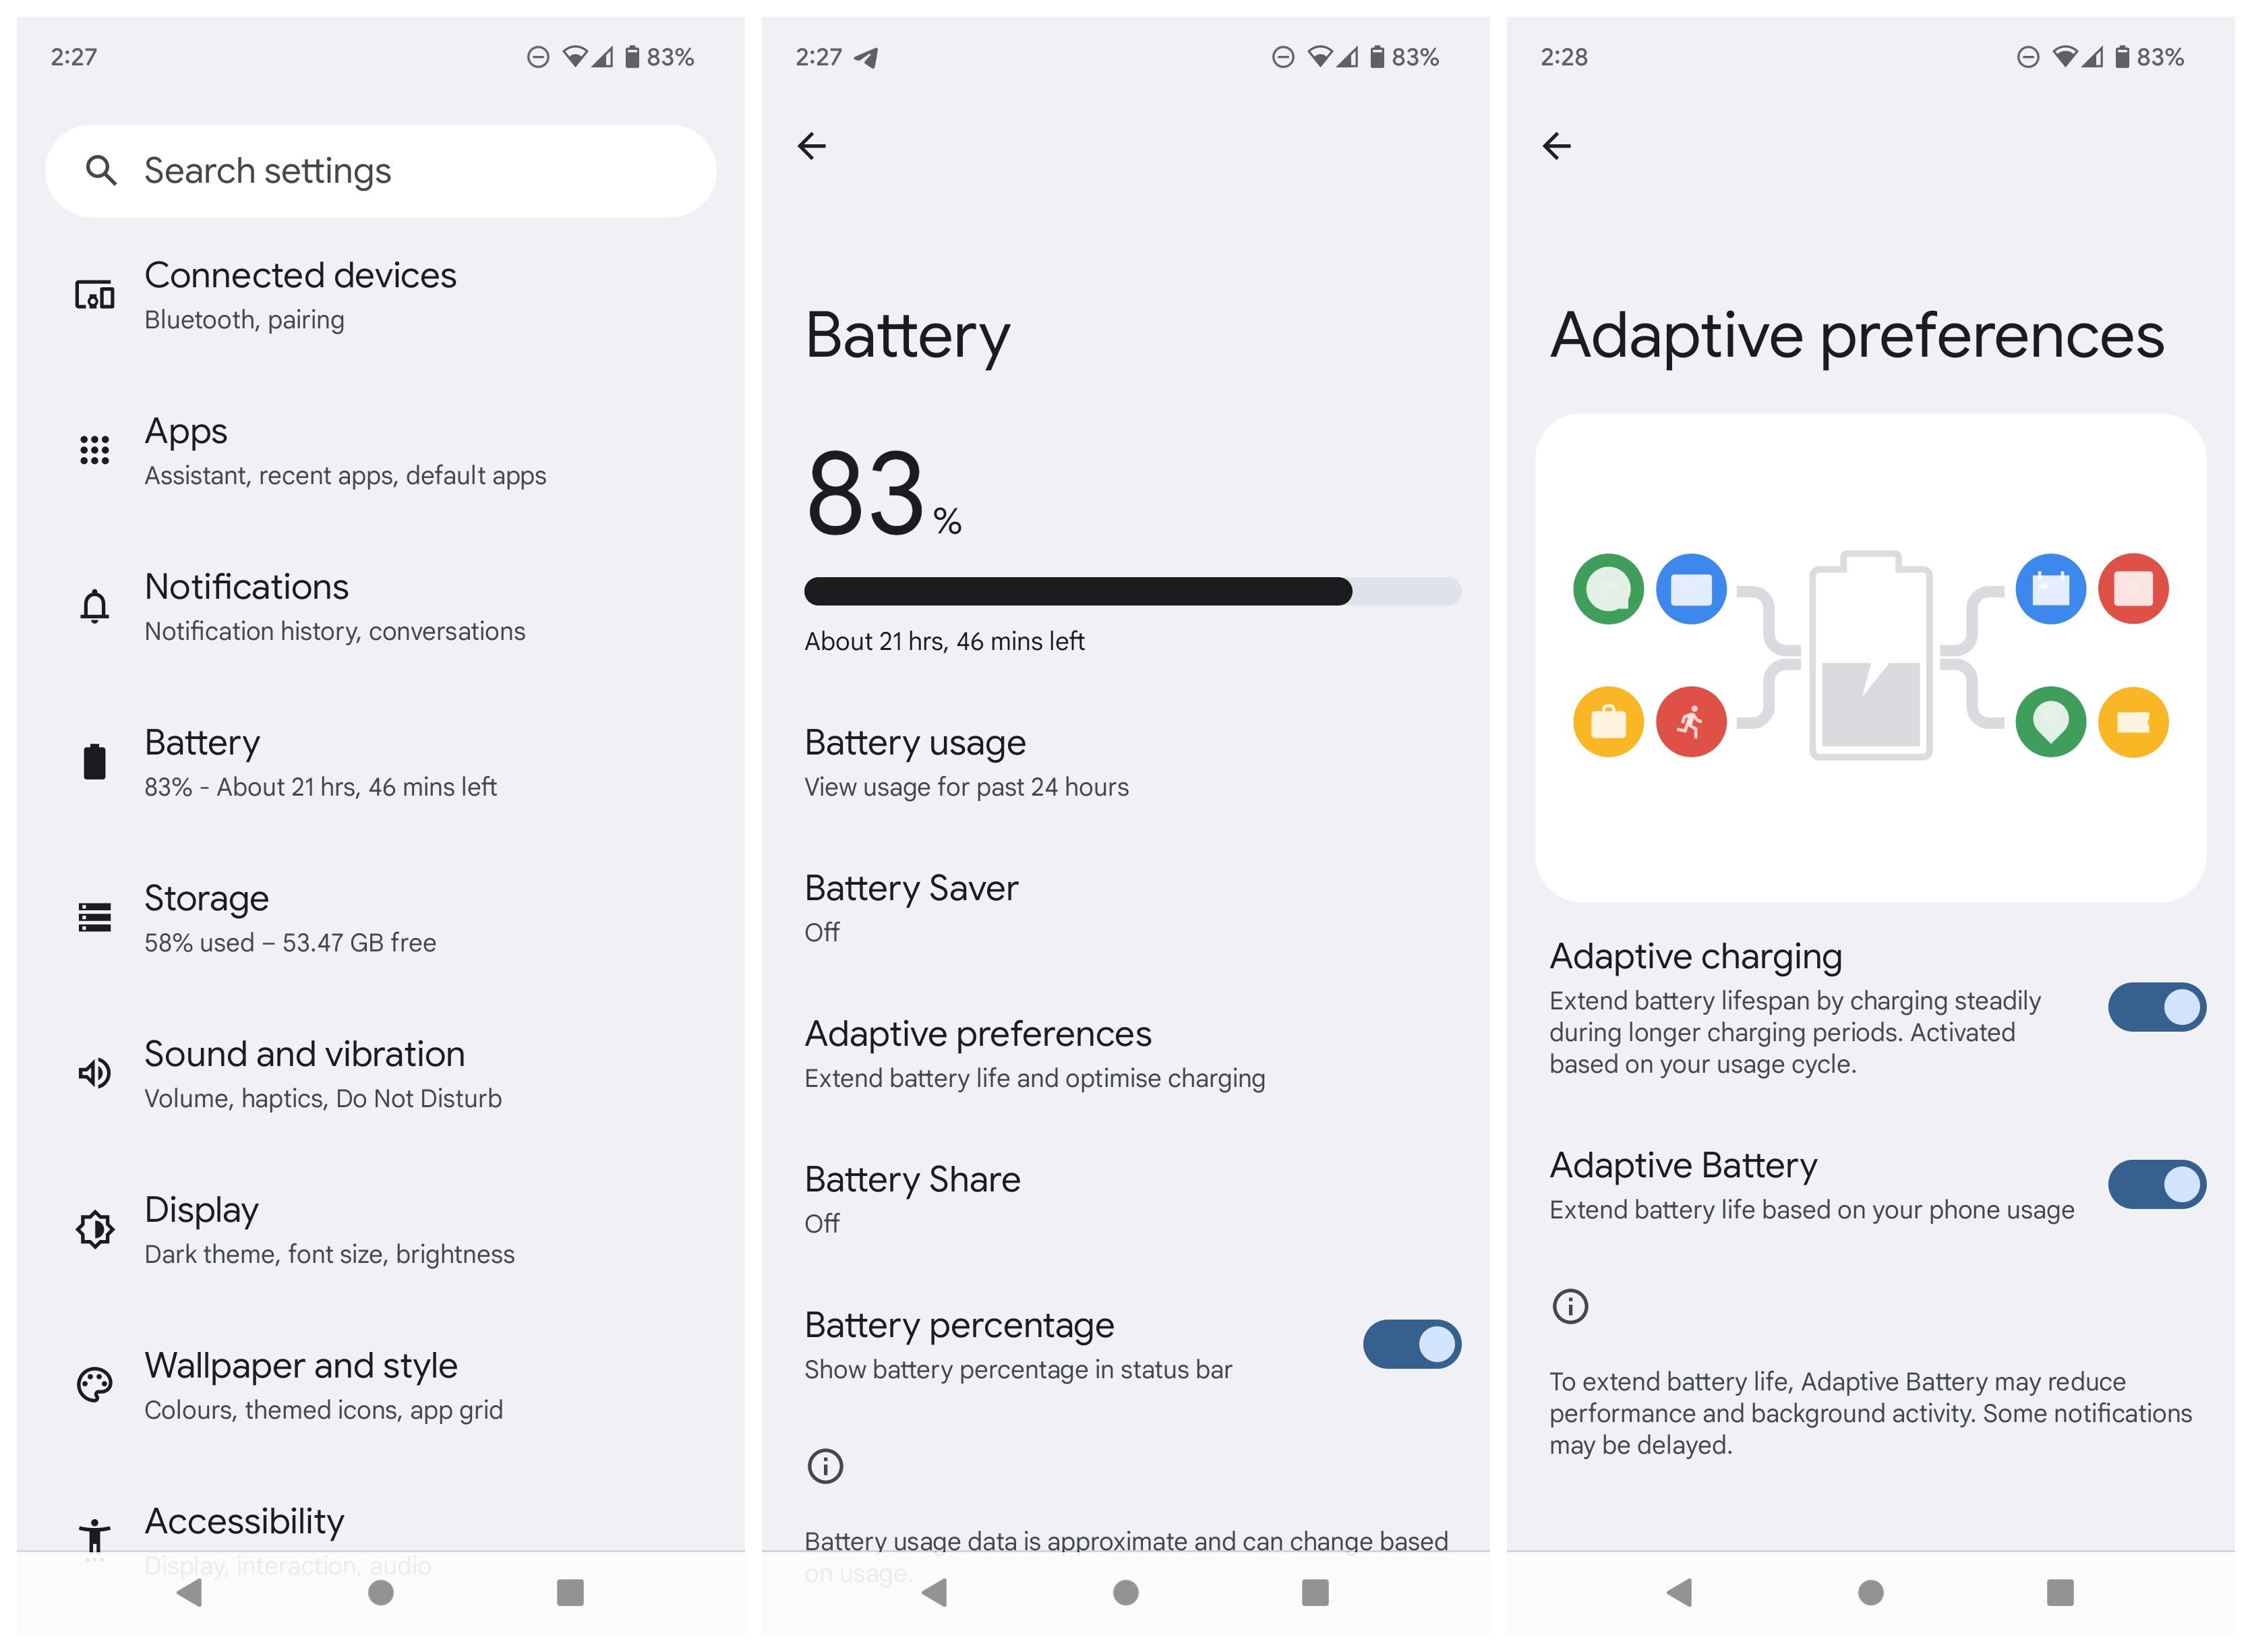
Task: Tap the Search settings input field
Action: tap(378, 169)
